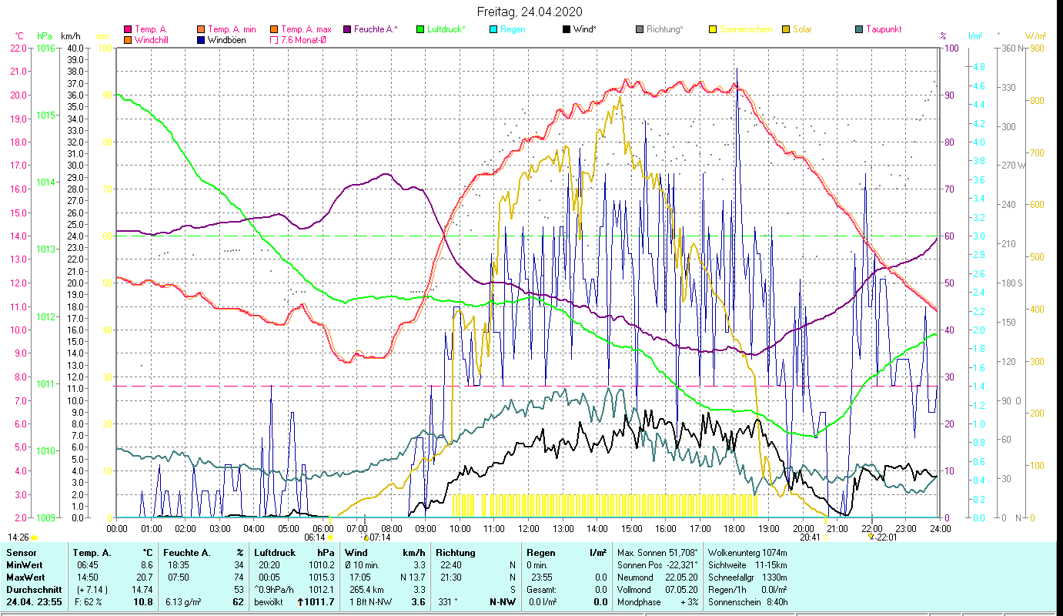The height and width of the screenshot is (616, 1063).
Task: Click the purple Feuchte A. legend square
Action: click(346, 30)
